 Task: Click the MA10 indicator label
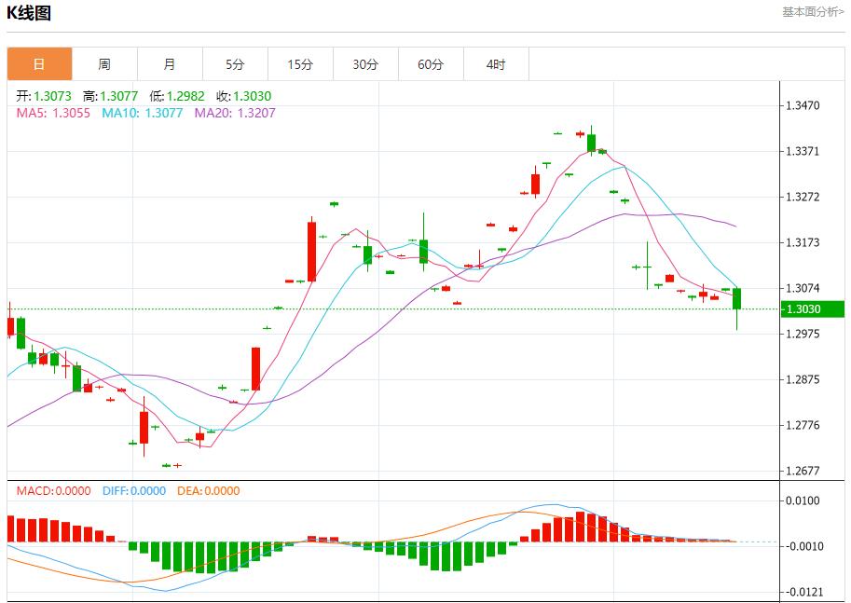point(142,113)
